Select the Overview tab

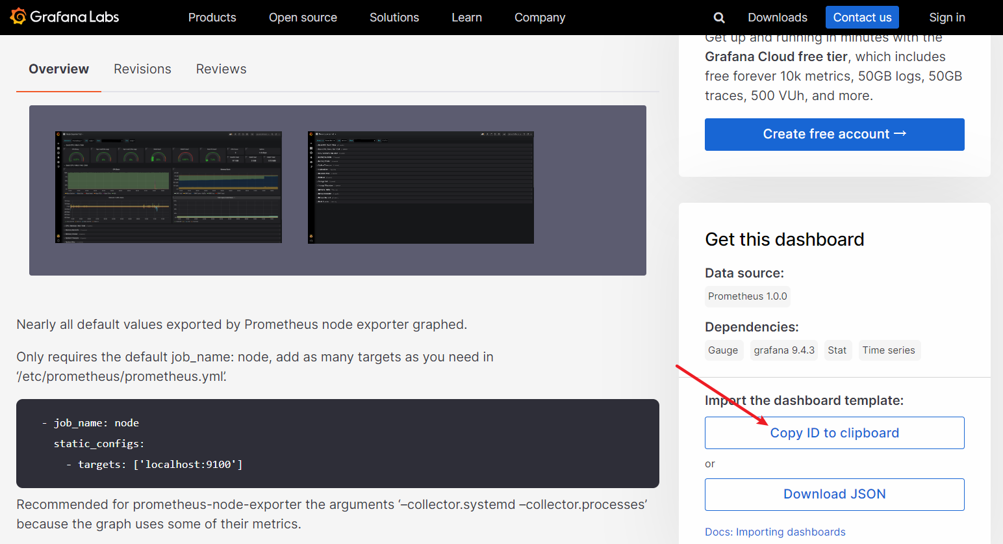point(58,69)
